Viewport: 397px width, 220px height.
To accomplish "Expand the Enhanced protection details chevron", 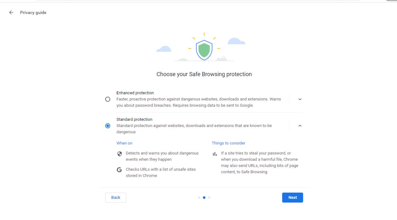I will coord(300,99).
